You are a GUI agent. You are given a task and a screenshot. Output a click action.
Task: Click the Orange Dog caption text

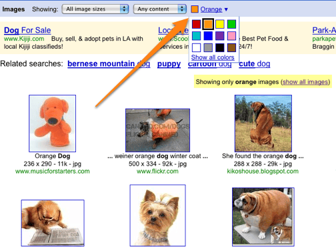pyautogui.click(x=53, y=156)
